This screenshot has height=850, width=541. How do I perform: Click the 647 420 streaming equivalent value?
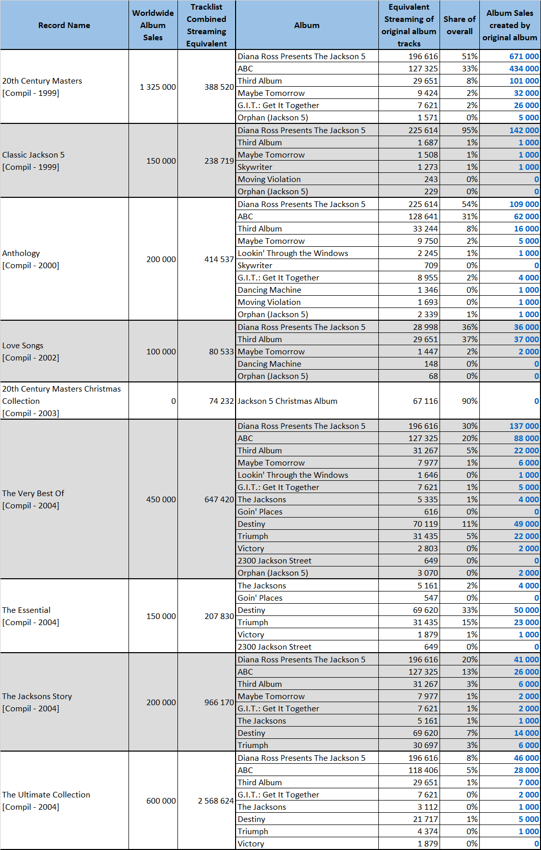(219, 500)
